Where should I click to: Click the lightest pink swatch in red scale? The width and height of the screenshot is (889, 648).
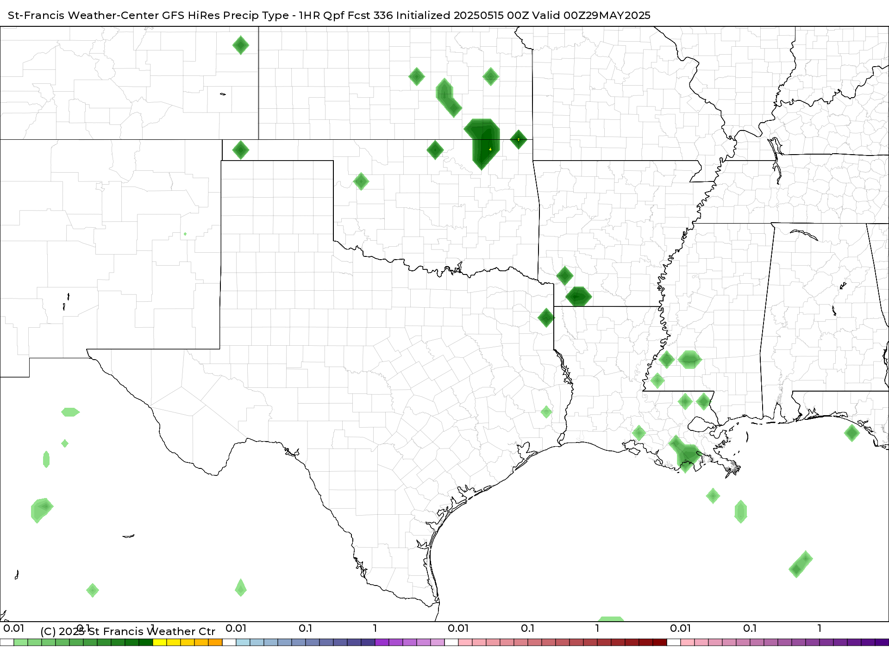click(x=465, y=642)
